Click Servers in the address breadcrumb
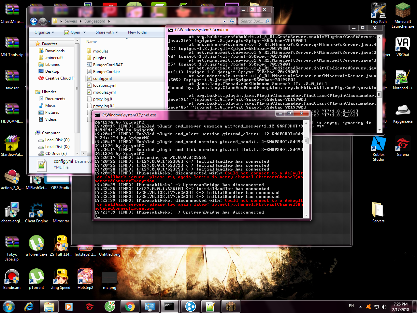417x313 pixels. [71, 21]
